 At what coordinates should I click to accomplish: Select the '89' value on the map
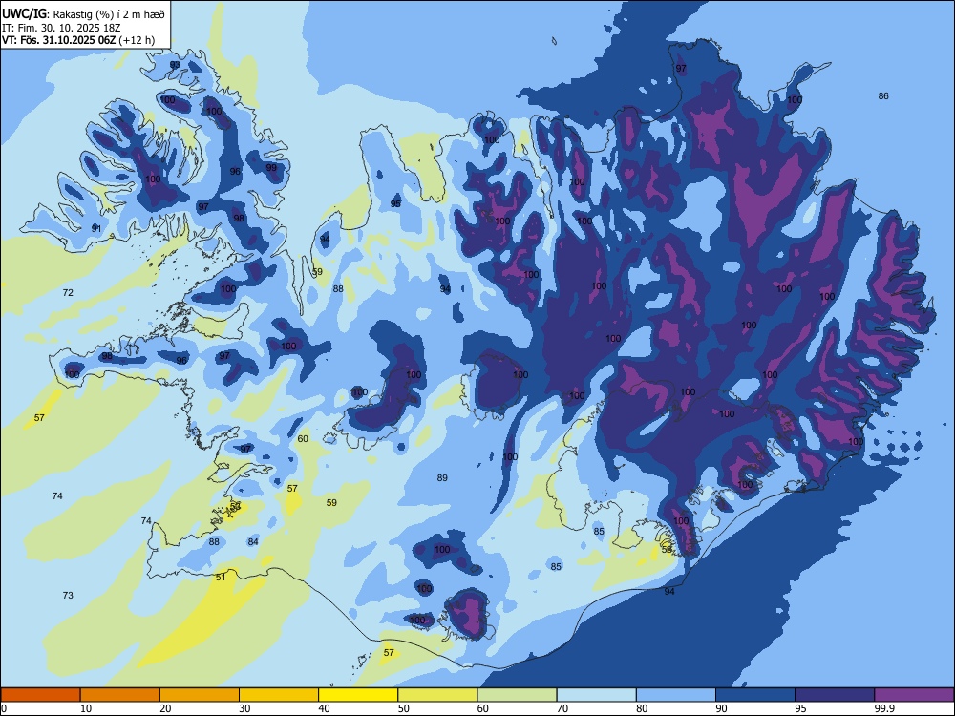pos(442,478)
